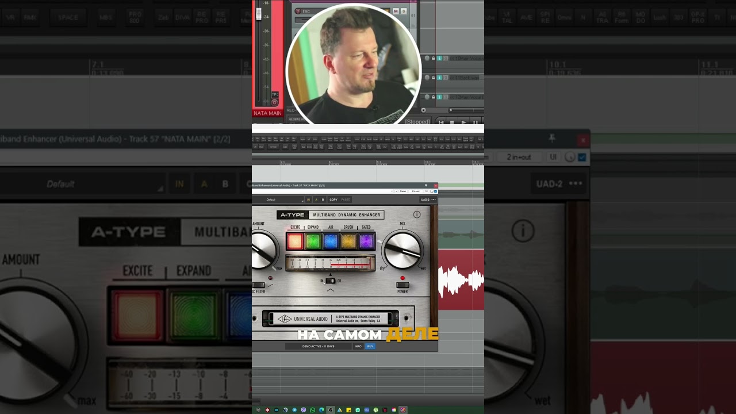The image size is (736, 414).
Task: Click the Telegram taskbar icon
Action: (294, 410)
